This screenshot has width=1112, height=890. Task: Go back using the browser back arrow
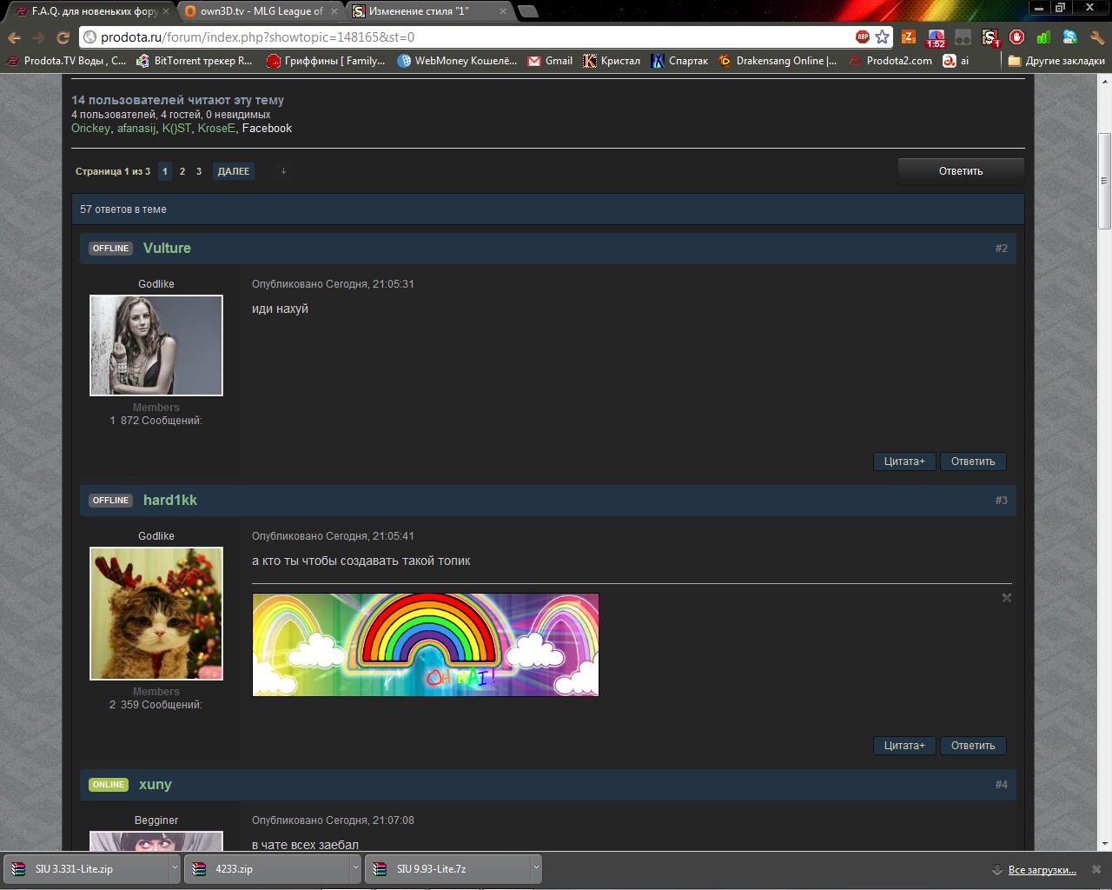[x=14, y=37]
